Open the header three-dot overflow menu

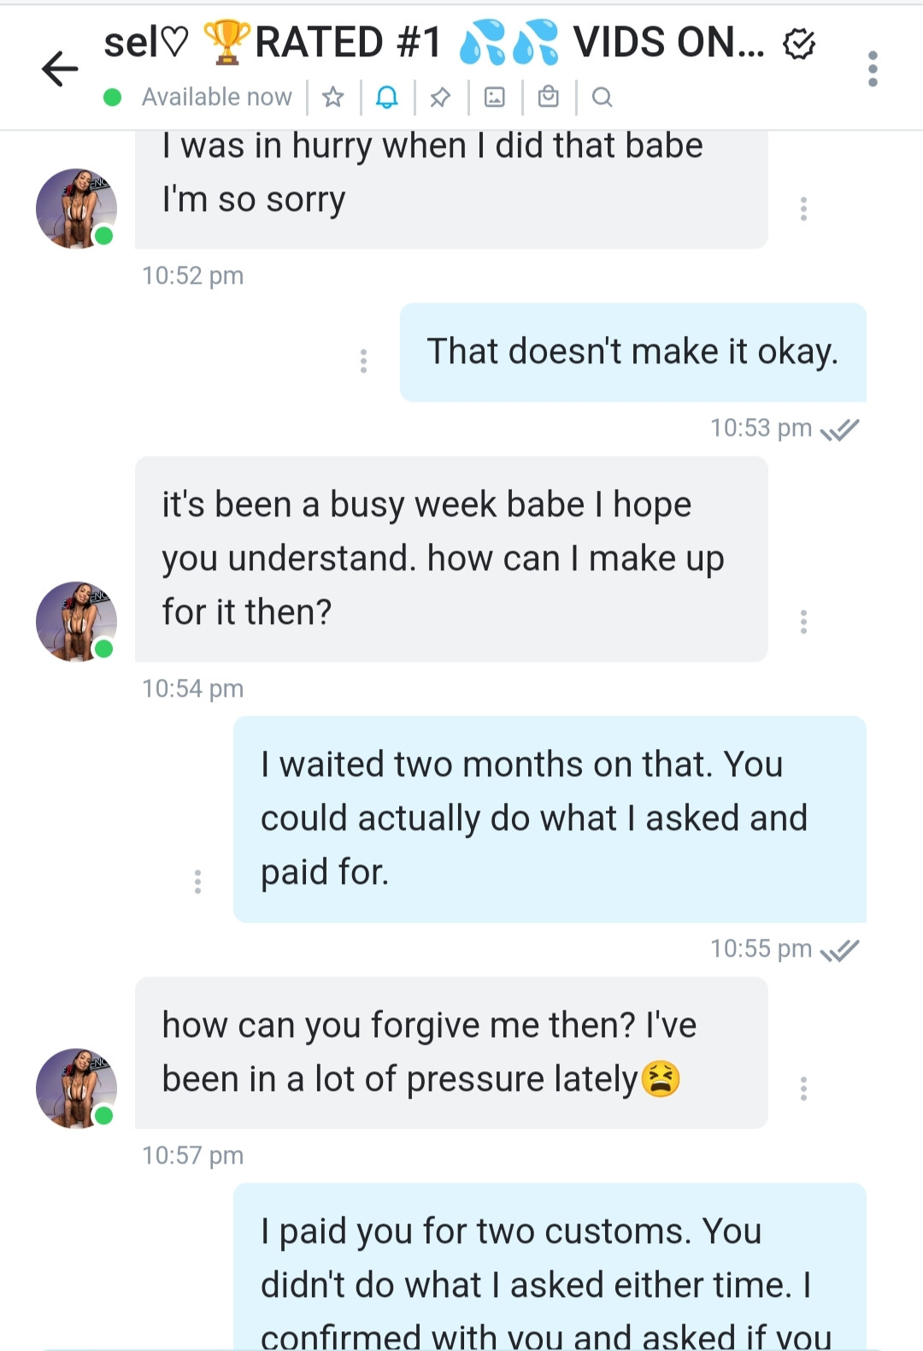coord(872,68)
